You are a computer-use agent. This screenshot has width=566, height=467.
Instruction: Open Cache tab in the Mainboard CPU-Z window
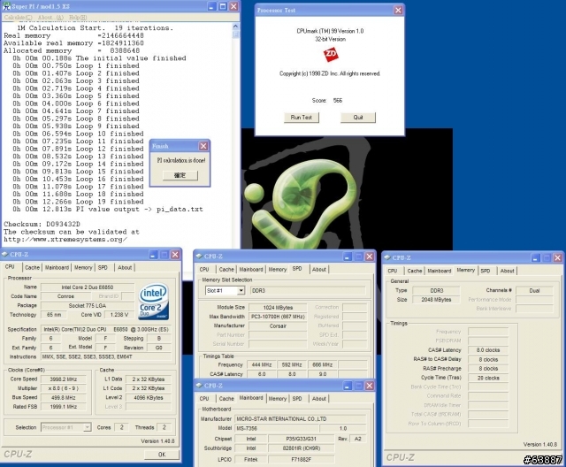click(226, 398)
